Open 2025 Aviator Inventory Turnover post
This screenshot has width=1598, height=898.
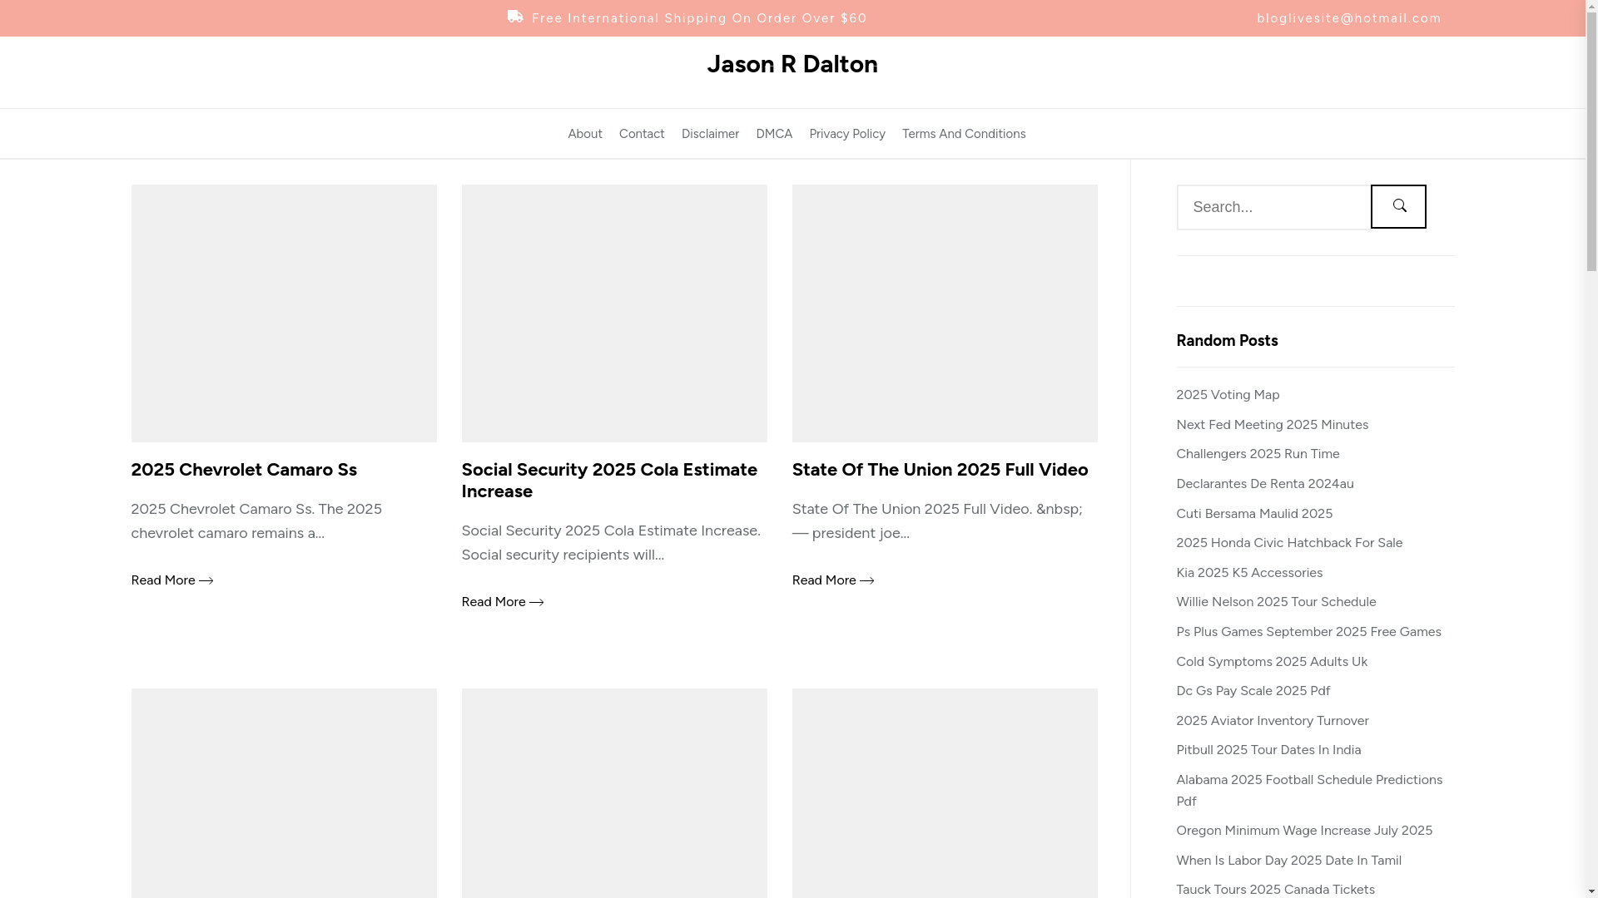(x=1272, y=721)
